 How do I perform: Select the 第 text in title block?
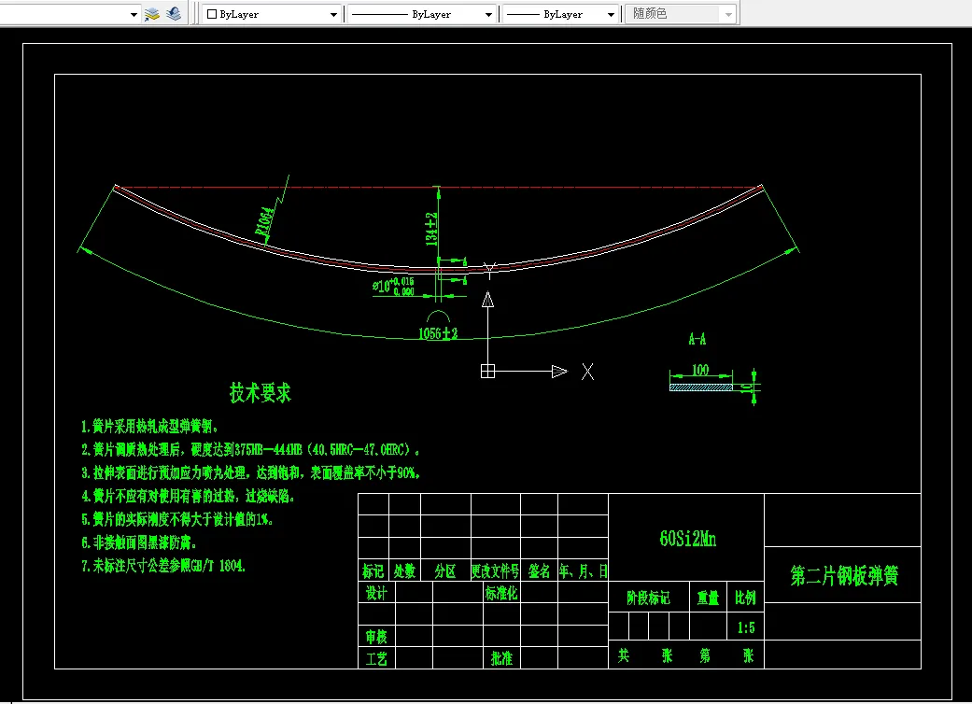[x=705, y=655]
